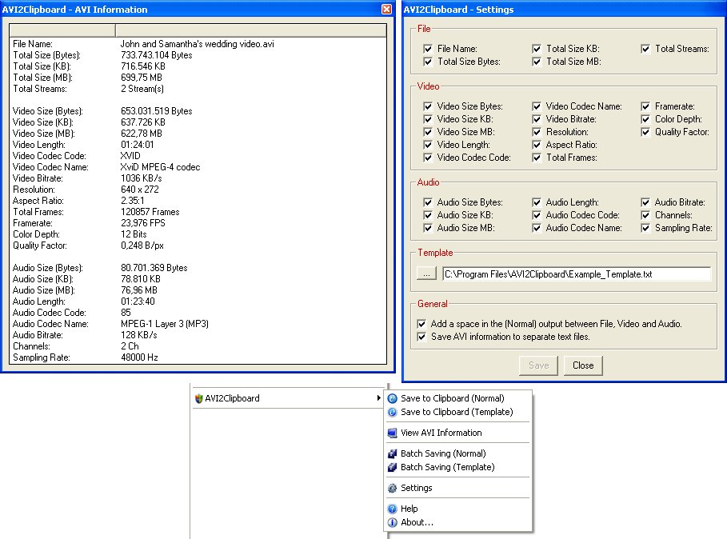Open Settings from the context menu
The width and height of the screenshot is (727, 539).
point(459,488)
